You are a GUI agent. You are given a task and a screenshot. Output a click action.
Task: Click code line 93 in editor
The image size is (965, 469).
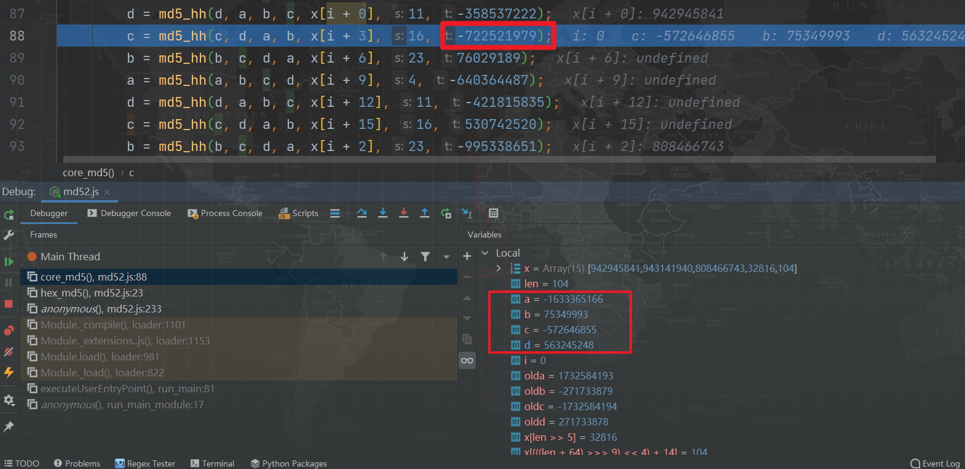511,147
